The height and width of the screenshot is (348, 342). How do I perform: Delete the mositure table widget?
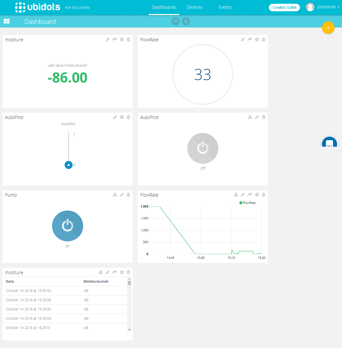pyautogui.click(x=128, y=272)
